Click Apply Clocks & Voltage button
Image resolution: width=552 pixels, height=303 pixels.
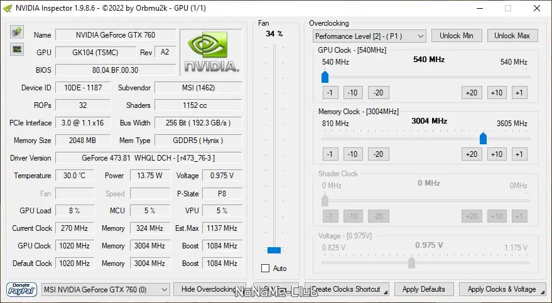point(502,289)
